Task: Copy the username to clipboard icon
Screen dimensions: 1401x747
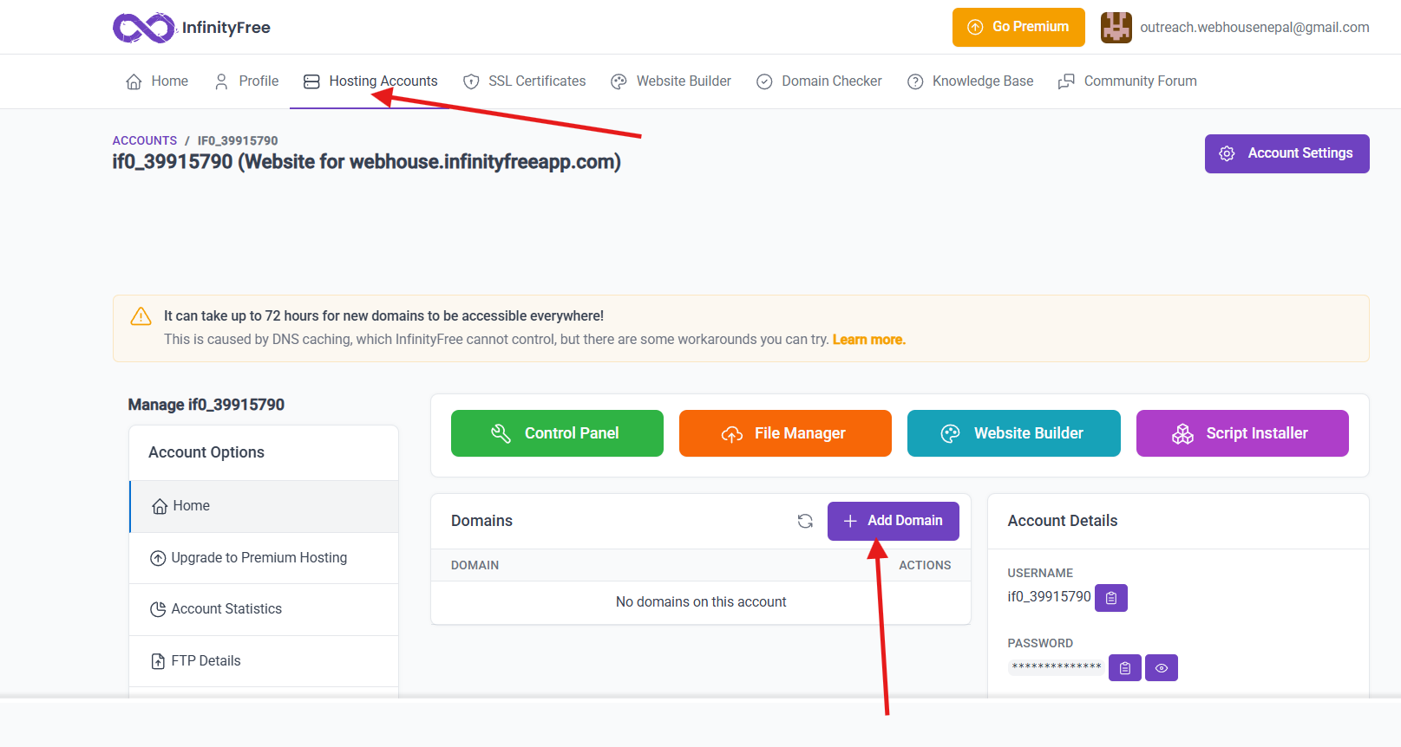Action: click(x=1111, y=598)
